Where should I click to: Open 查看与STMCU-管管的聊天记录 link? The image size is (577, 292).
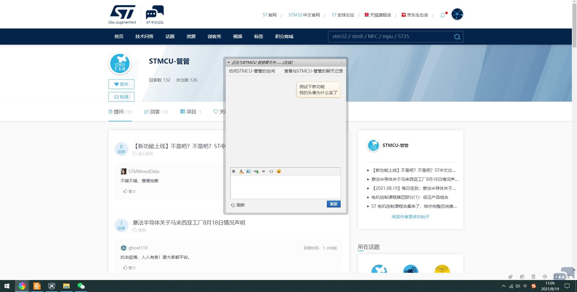click(x=314, y=71)
